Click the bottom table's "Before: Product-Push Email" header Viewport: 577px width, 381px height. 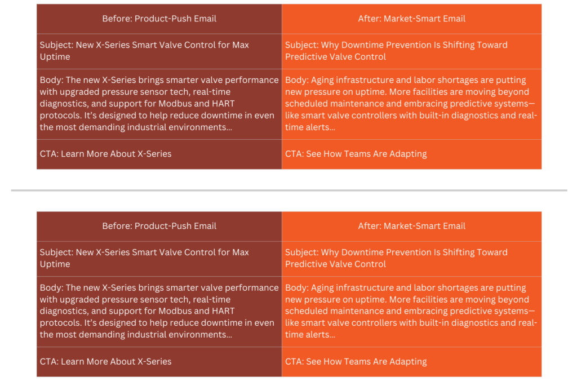pyautogui.click(x=159, y=226)
